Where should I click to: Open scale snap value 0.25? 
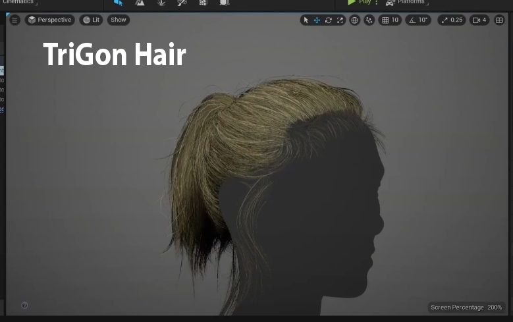point(456,20)
